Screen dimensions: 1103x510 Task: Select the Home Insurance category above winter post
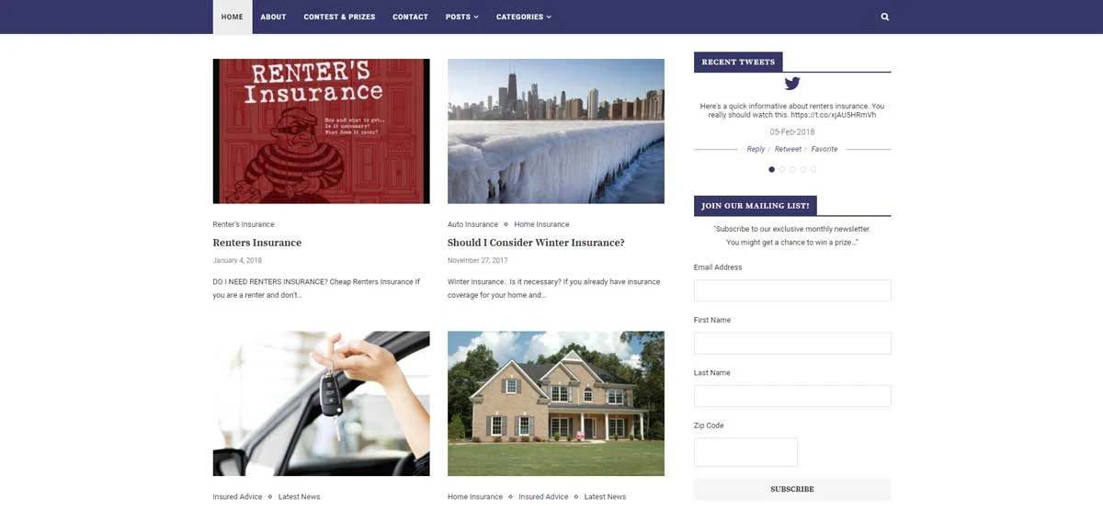[x=541, y=224]
